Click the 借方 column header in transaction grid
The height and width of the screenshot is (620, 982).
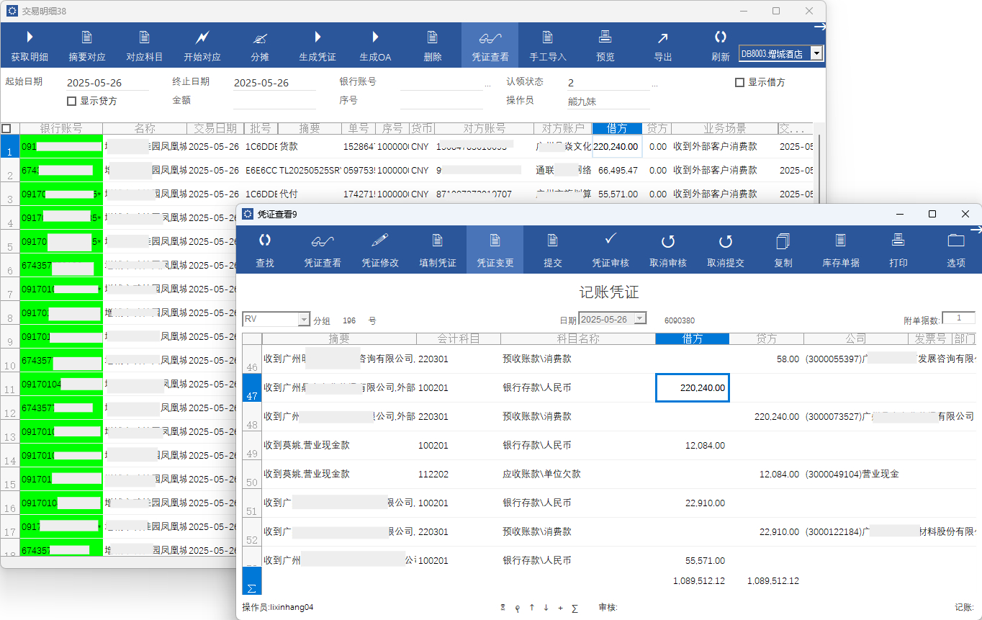tap(617, 128)
